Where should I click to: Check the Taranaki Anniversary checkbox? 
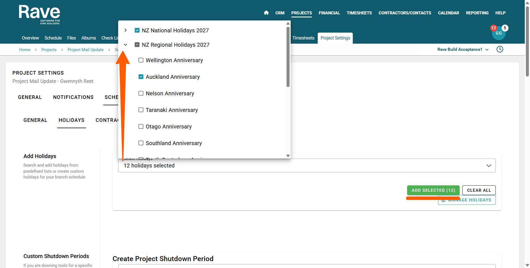click(x=141, y=110)
